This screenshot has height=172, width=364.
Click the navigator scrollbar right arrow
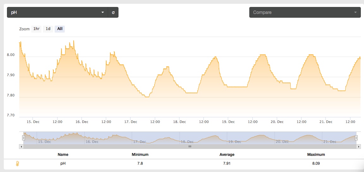pyautogui.click(x=359, y=147)
